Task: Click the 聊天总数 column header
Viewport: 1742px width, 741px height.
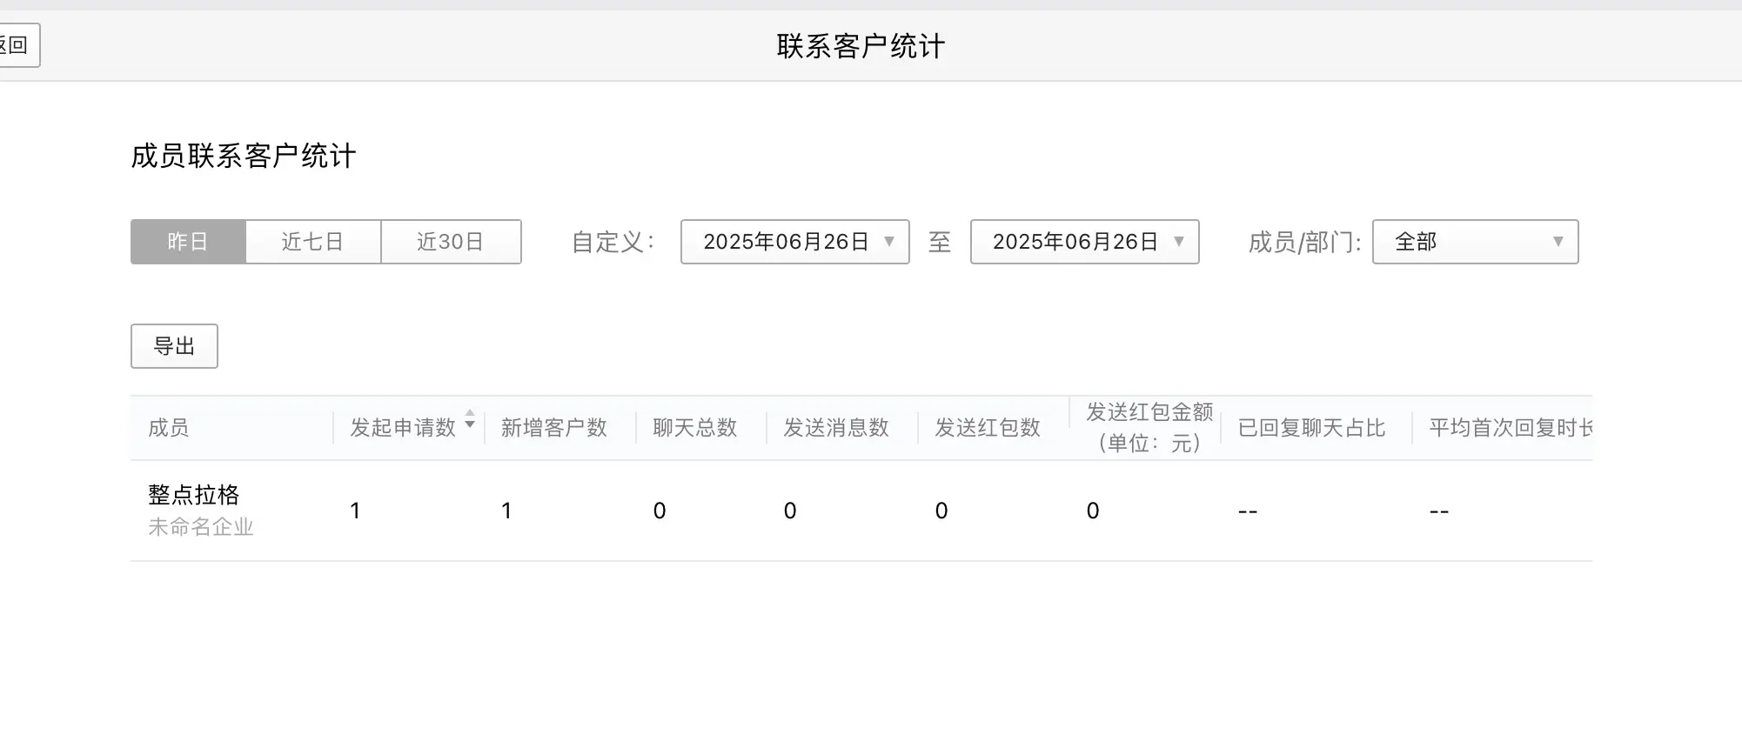Action: point(695,428)
